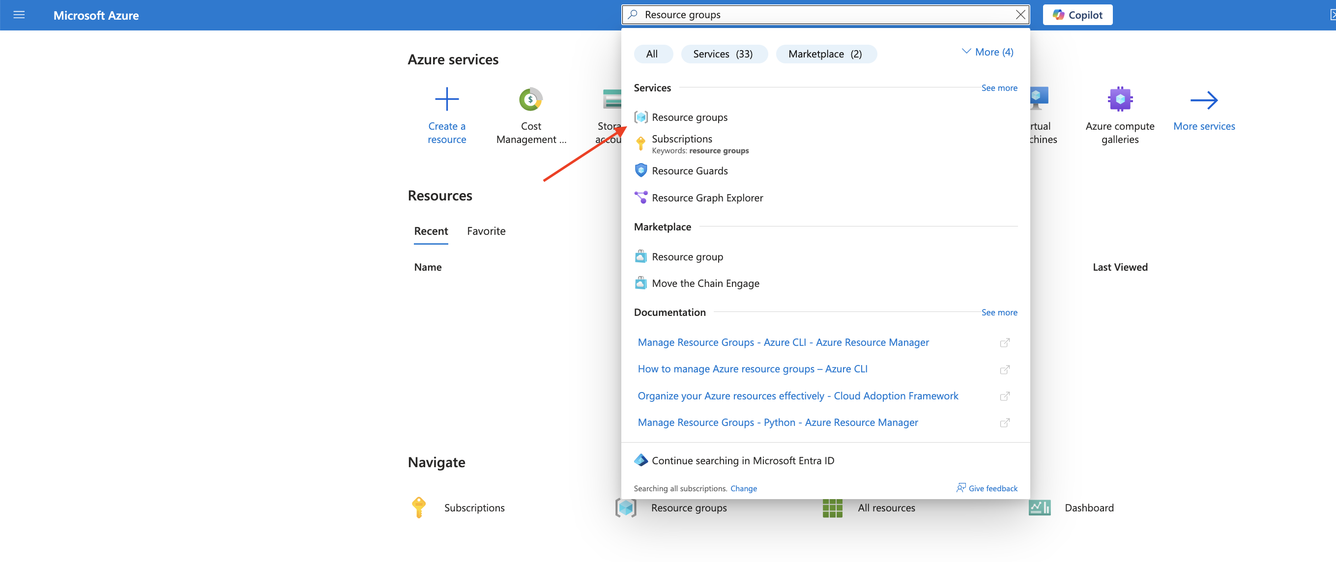This screenshot has width=1336, height=562.
Task: Click external link icon for Cloud Adoption Framework doc
Action: pos(1005,396)
